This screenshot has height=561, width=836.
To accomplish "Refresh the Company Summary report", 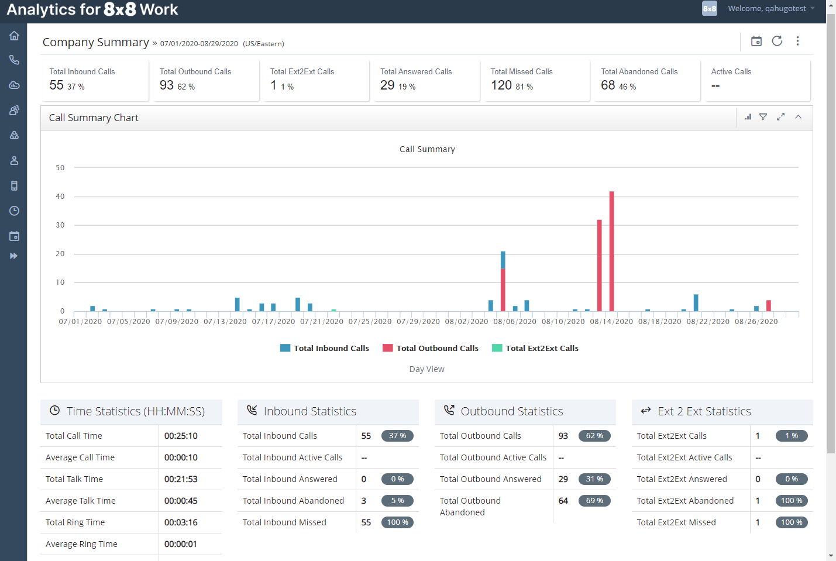I will (777, 41).
